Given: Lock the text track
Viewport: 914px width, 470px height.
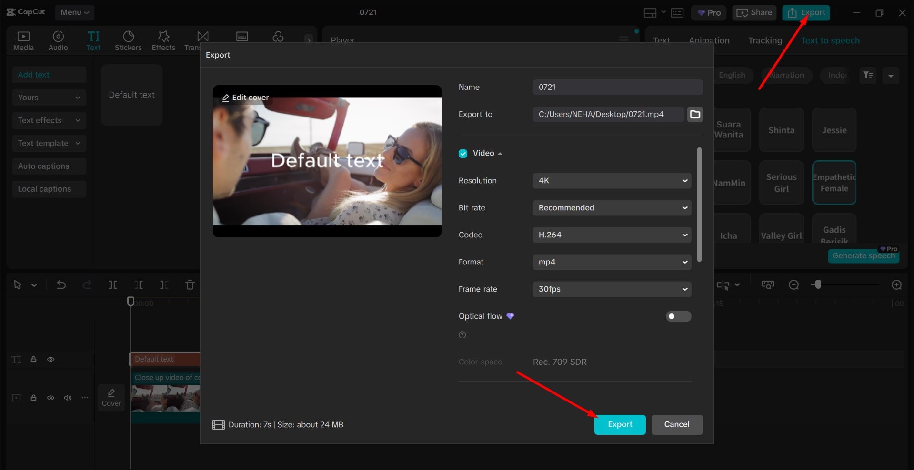Looking at the screenshot, I should [x=34, y=359].
